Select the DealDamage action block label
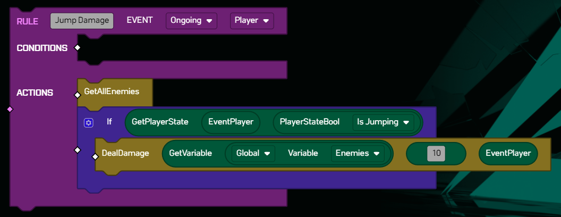This screenshot has height=217, width=561. pos(125,153)
